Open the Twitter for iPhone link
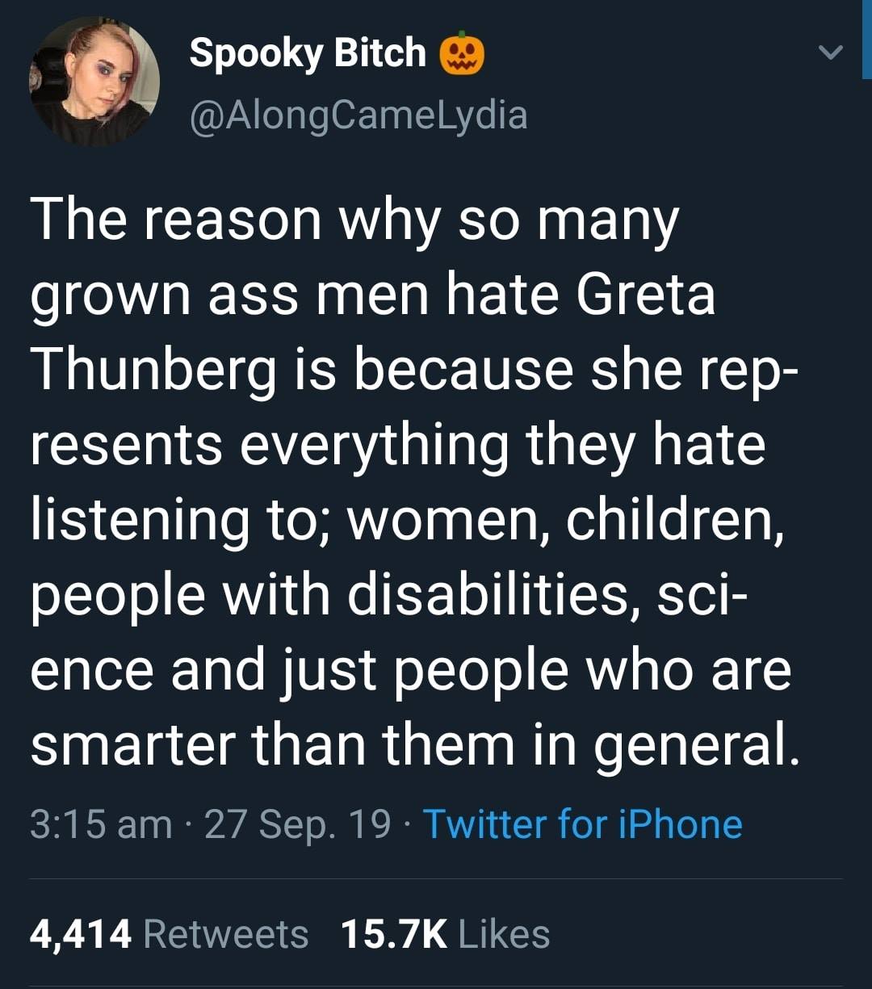Viewport: 872px width, 989px height. [582, 824]
